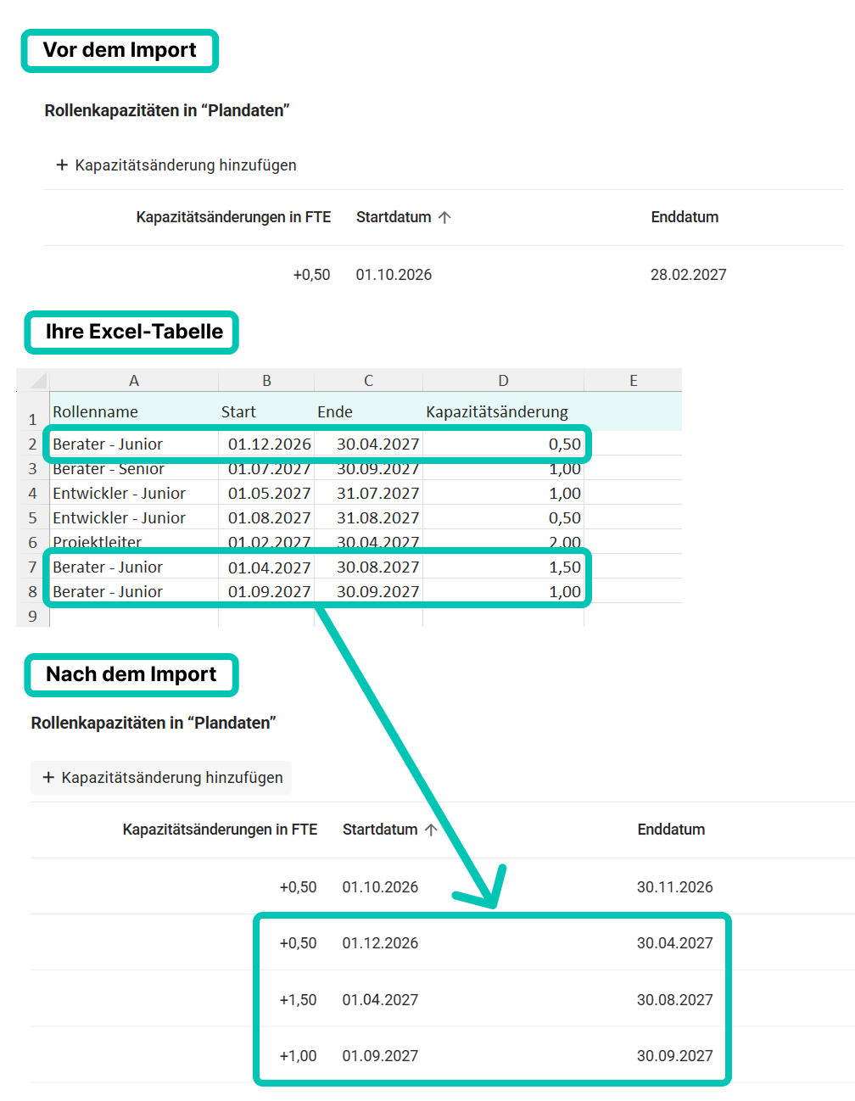Select Excel column E header
This screenshot has height=1101, width=855.
point(633,381)
